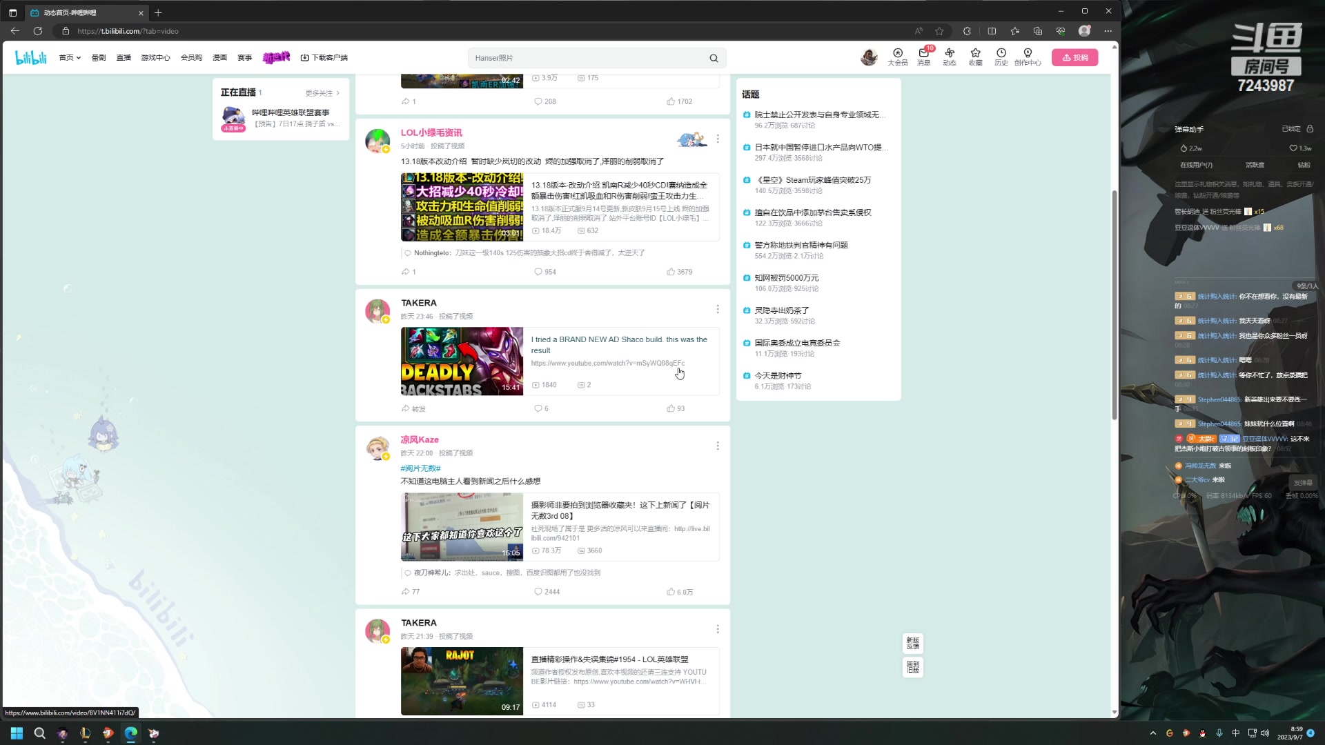Play the Deadly Backstabs video thumbnail
Screen dimensions: 1325x745
click(462, 361)
